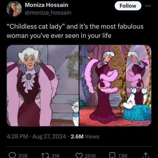Like the tweet with heart icon
The image size is (158, 158).
click(79, 156)
